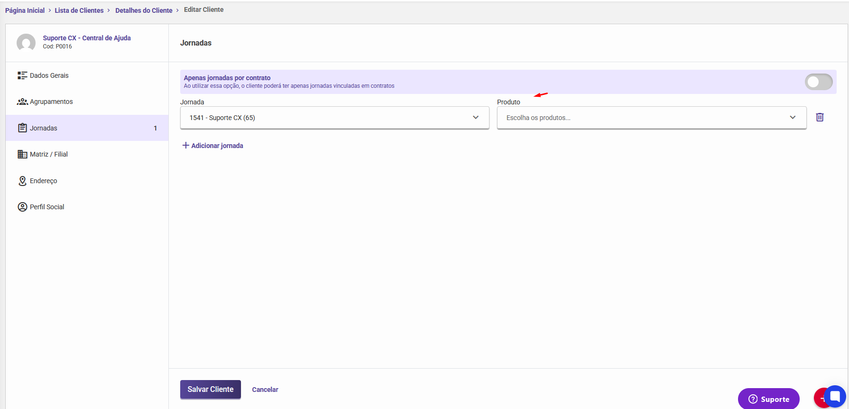Click the Jornadas clipboard icon

[x=22, y=128]
